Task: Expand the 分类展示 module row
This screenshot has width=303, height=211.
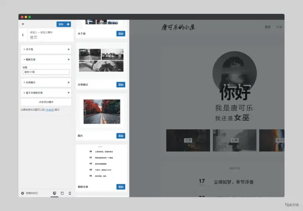Action: 46,83
